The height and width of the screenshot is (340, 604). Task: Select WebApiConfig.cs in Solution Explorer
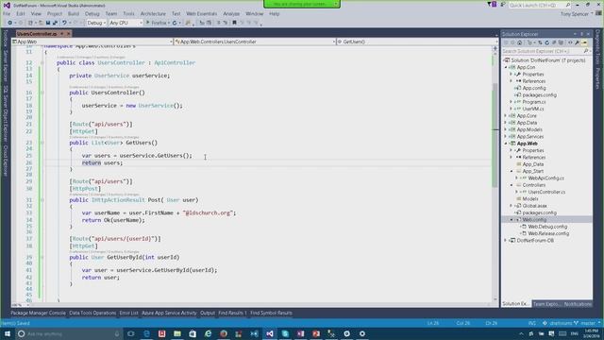545,178
